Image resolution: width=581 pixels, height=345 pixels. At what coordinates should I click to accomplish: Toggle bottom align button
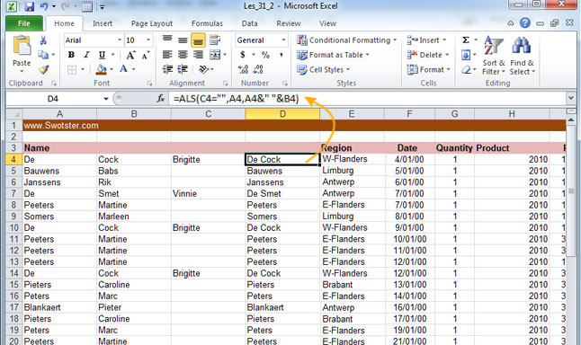pyautogui.click(x=198, y=40)
